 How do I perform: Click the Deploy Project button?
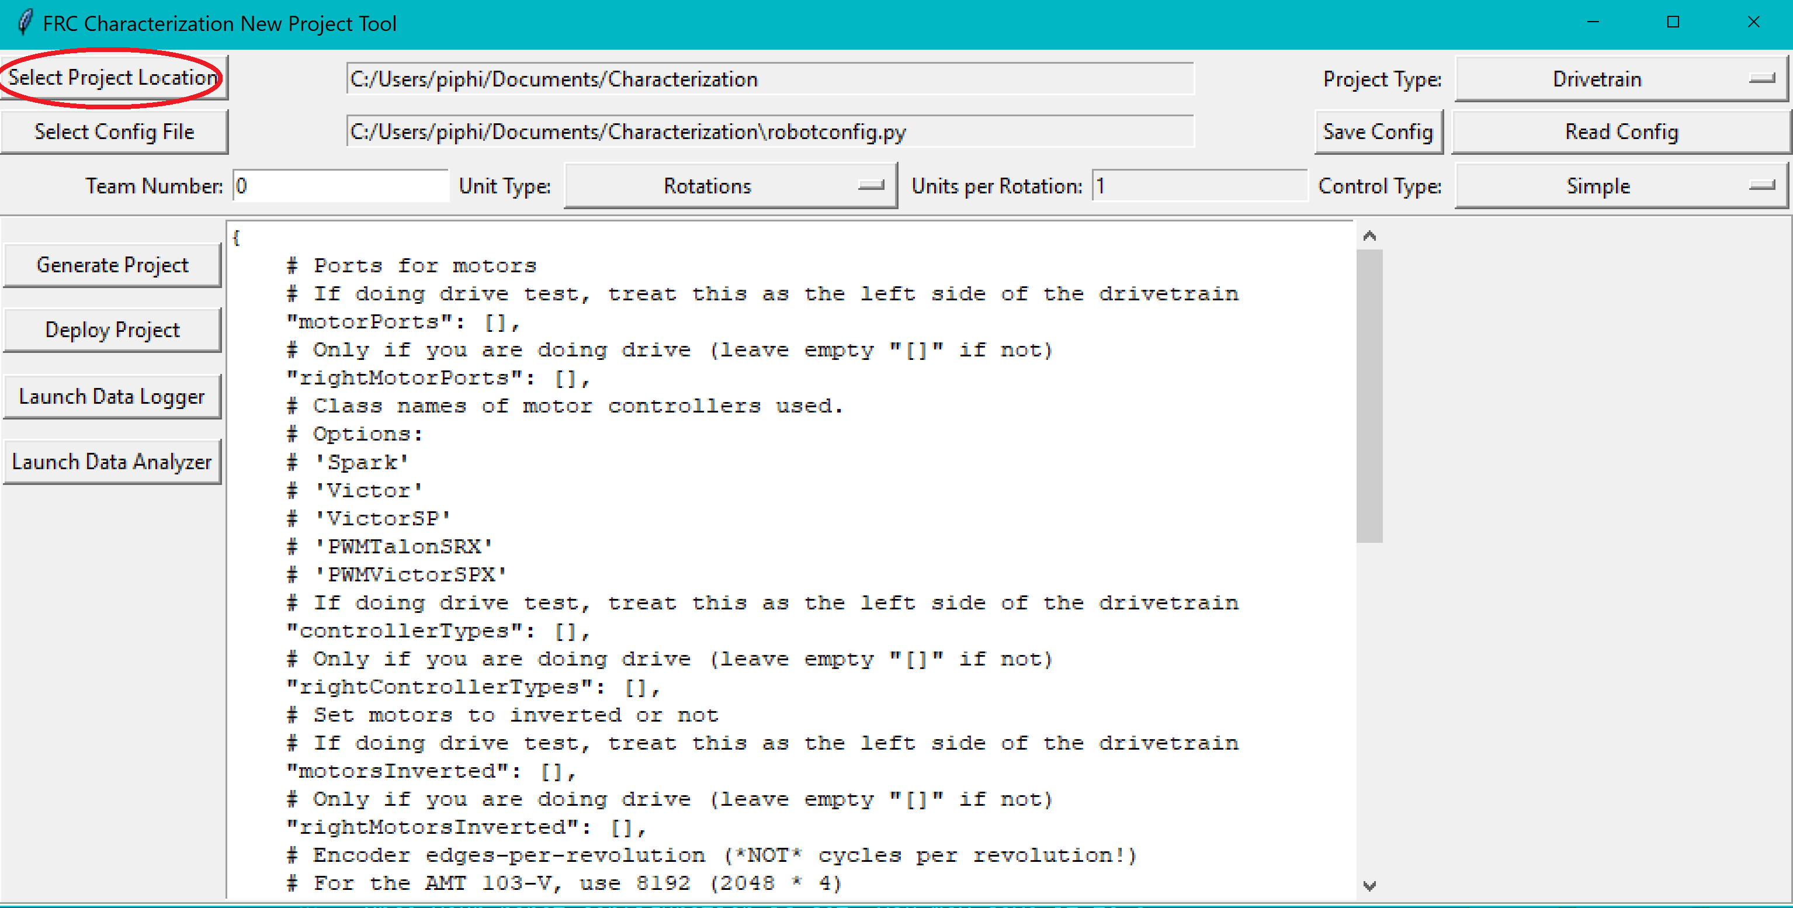click(112, 330)
